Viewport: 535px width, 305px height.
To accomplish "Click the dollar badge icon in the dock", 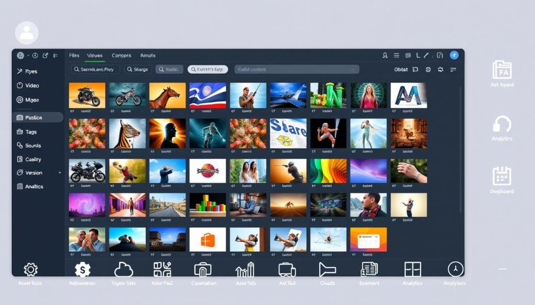I will click(x=82, y=270).
